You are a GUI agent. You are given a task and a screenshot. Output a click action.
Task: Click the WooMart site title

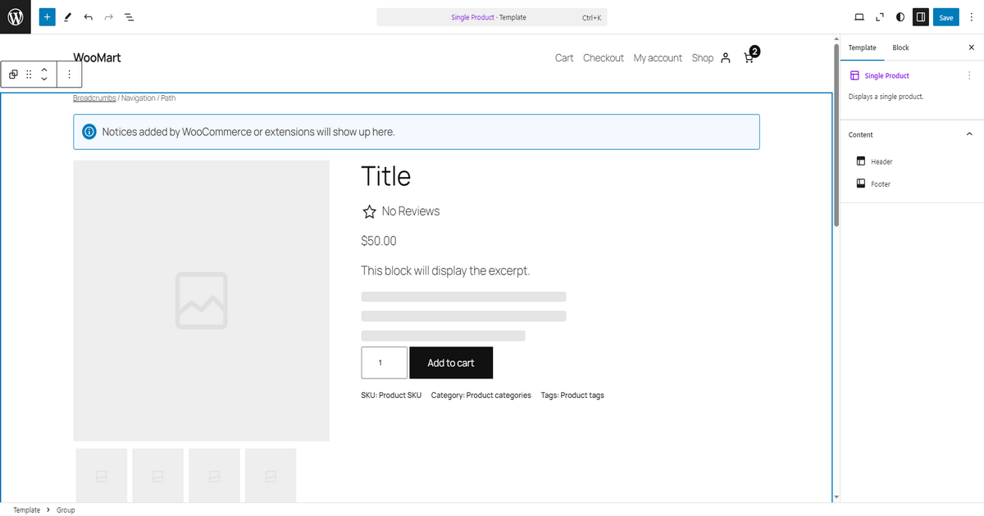97,57
